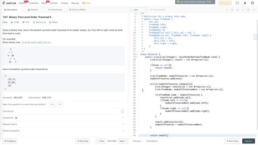Image resolution: width=258 pixels, height=145 pixels.
Task: Switch to the Description tab
Action: click(x=11, y=10)
